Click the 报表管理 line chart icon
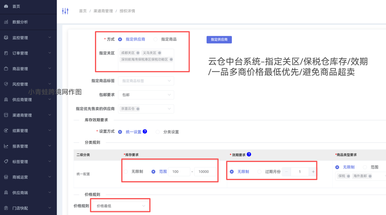Screen dimensions: 386x215 point(6,146)
